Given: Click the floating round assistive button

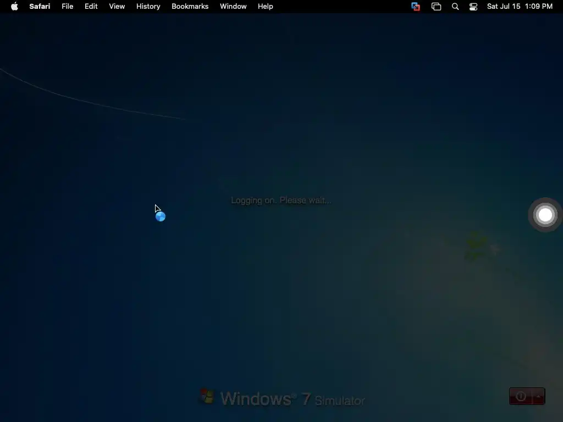Looking at the screenshot, I should 545,215.
